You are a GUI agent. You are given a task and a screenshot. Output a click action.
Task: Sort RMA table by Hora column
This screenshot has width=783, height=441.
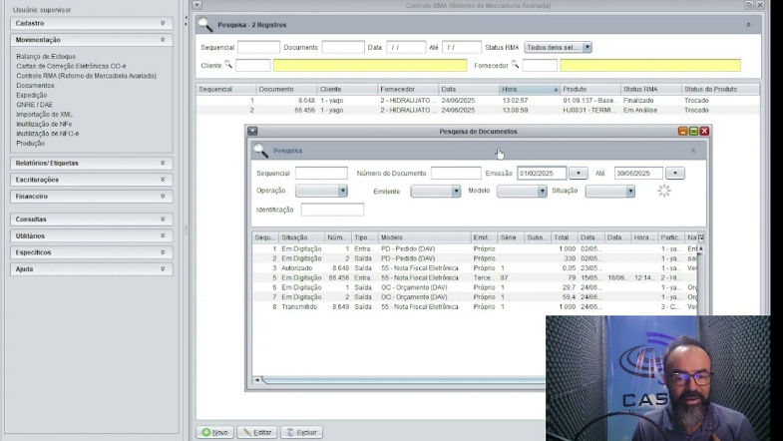coord(529,90)
